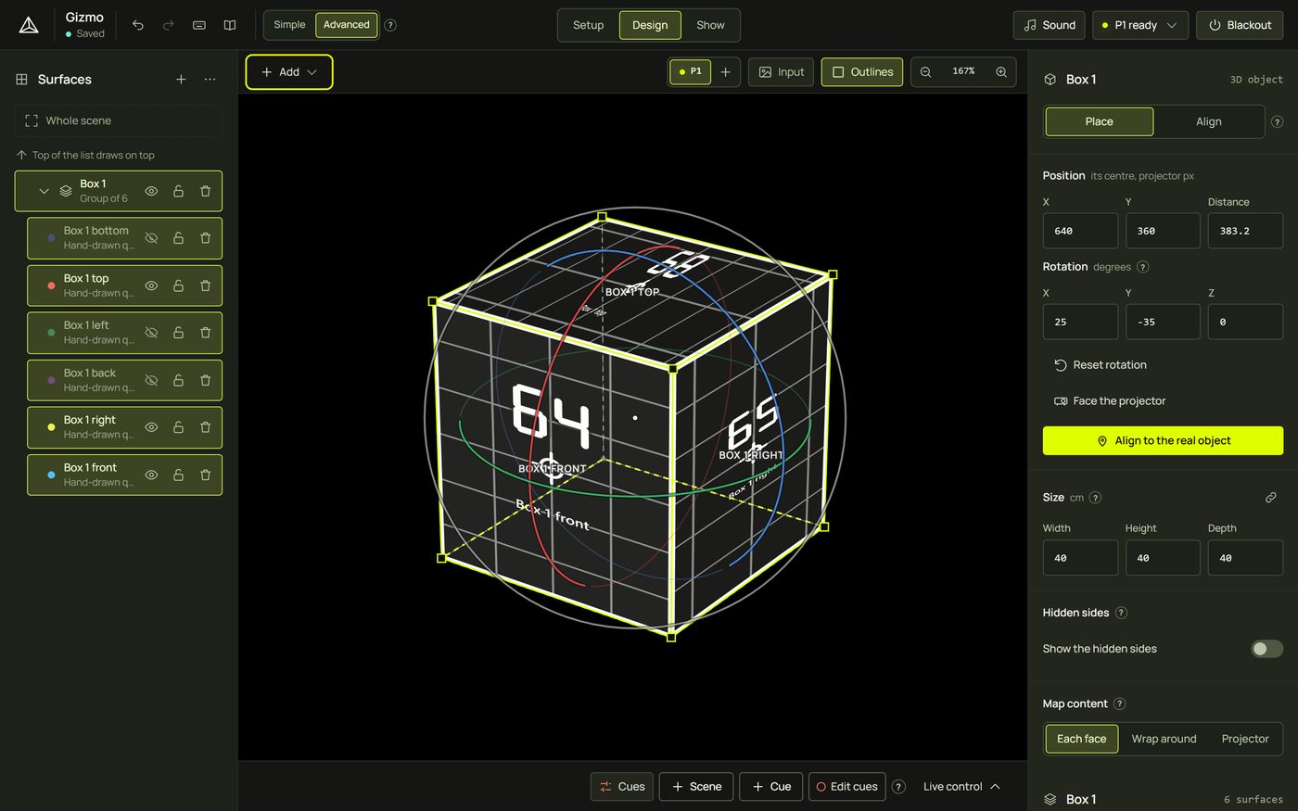The width and height of the screenshot is (1298, 811).
Task: Switch to the Show tab
Action: pos(710,25)
